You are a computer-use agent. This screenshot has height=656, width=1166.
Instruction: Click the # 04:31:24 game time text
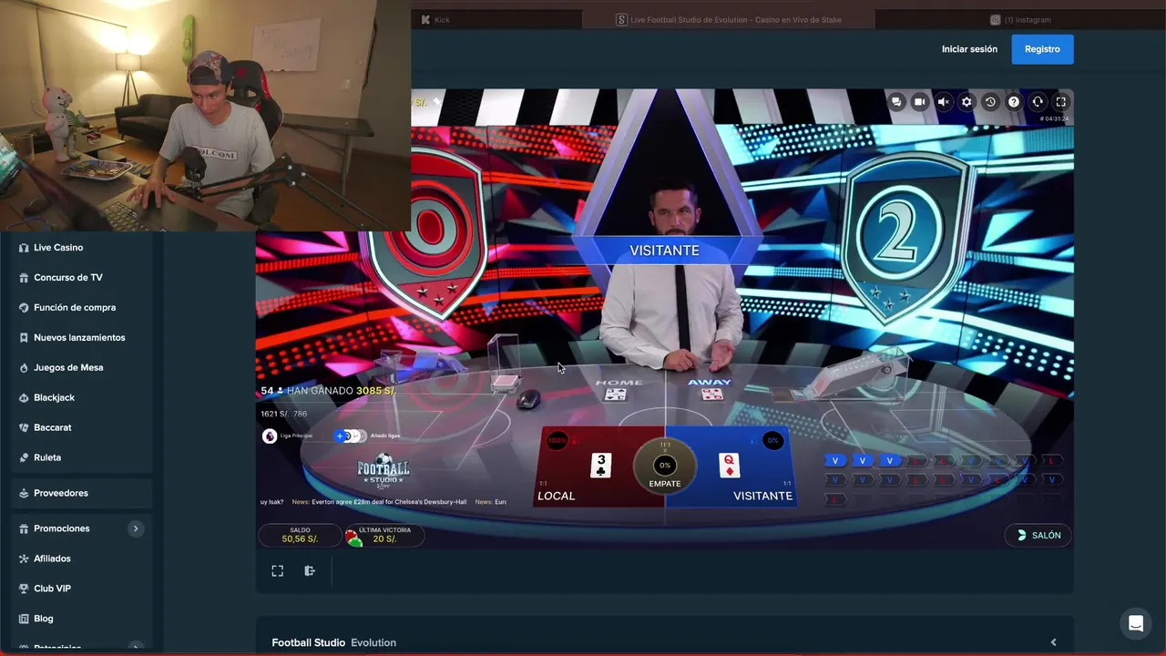(x=1054, y=119)
